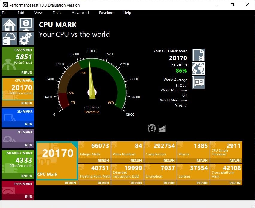Switch to the gauge dial view icon
255x208 pixels.
click(151, 128)
